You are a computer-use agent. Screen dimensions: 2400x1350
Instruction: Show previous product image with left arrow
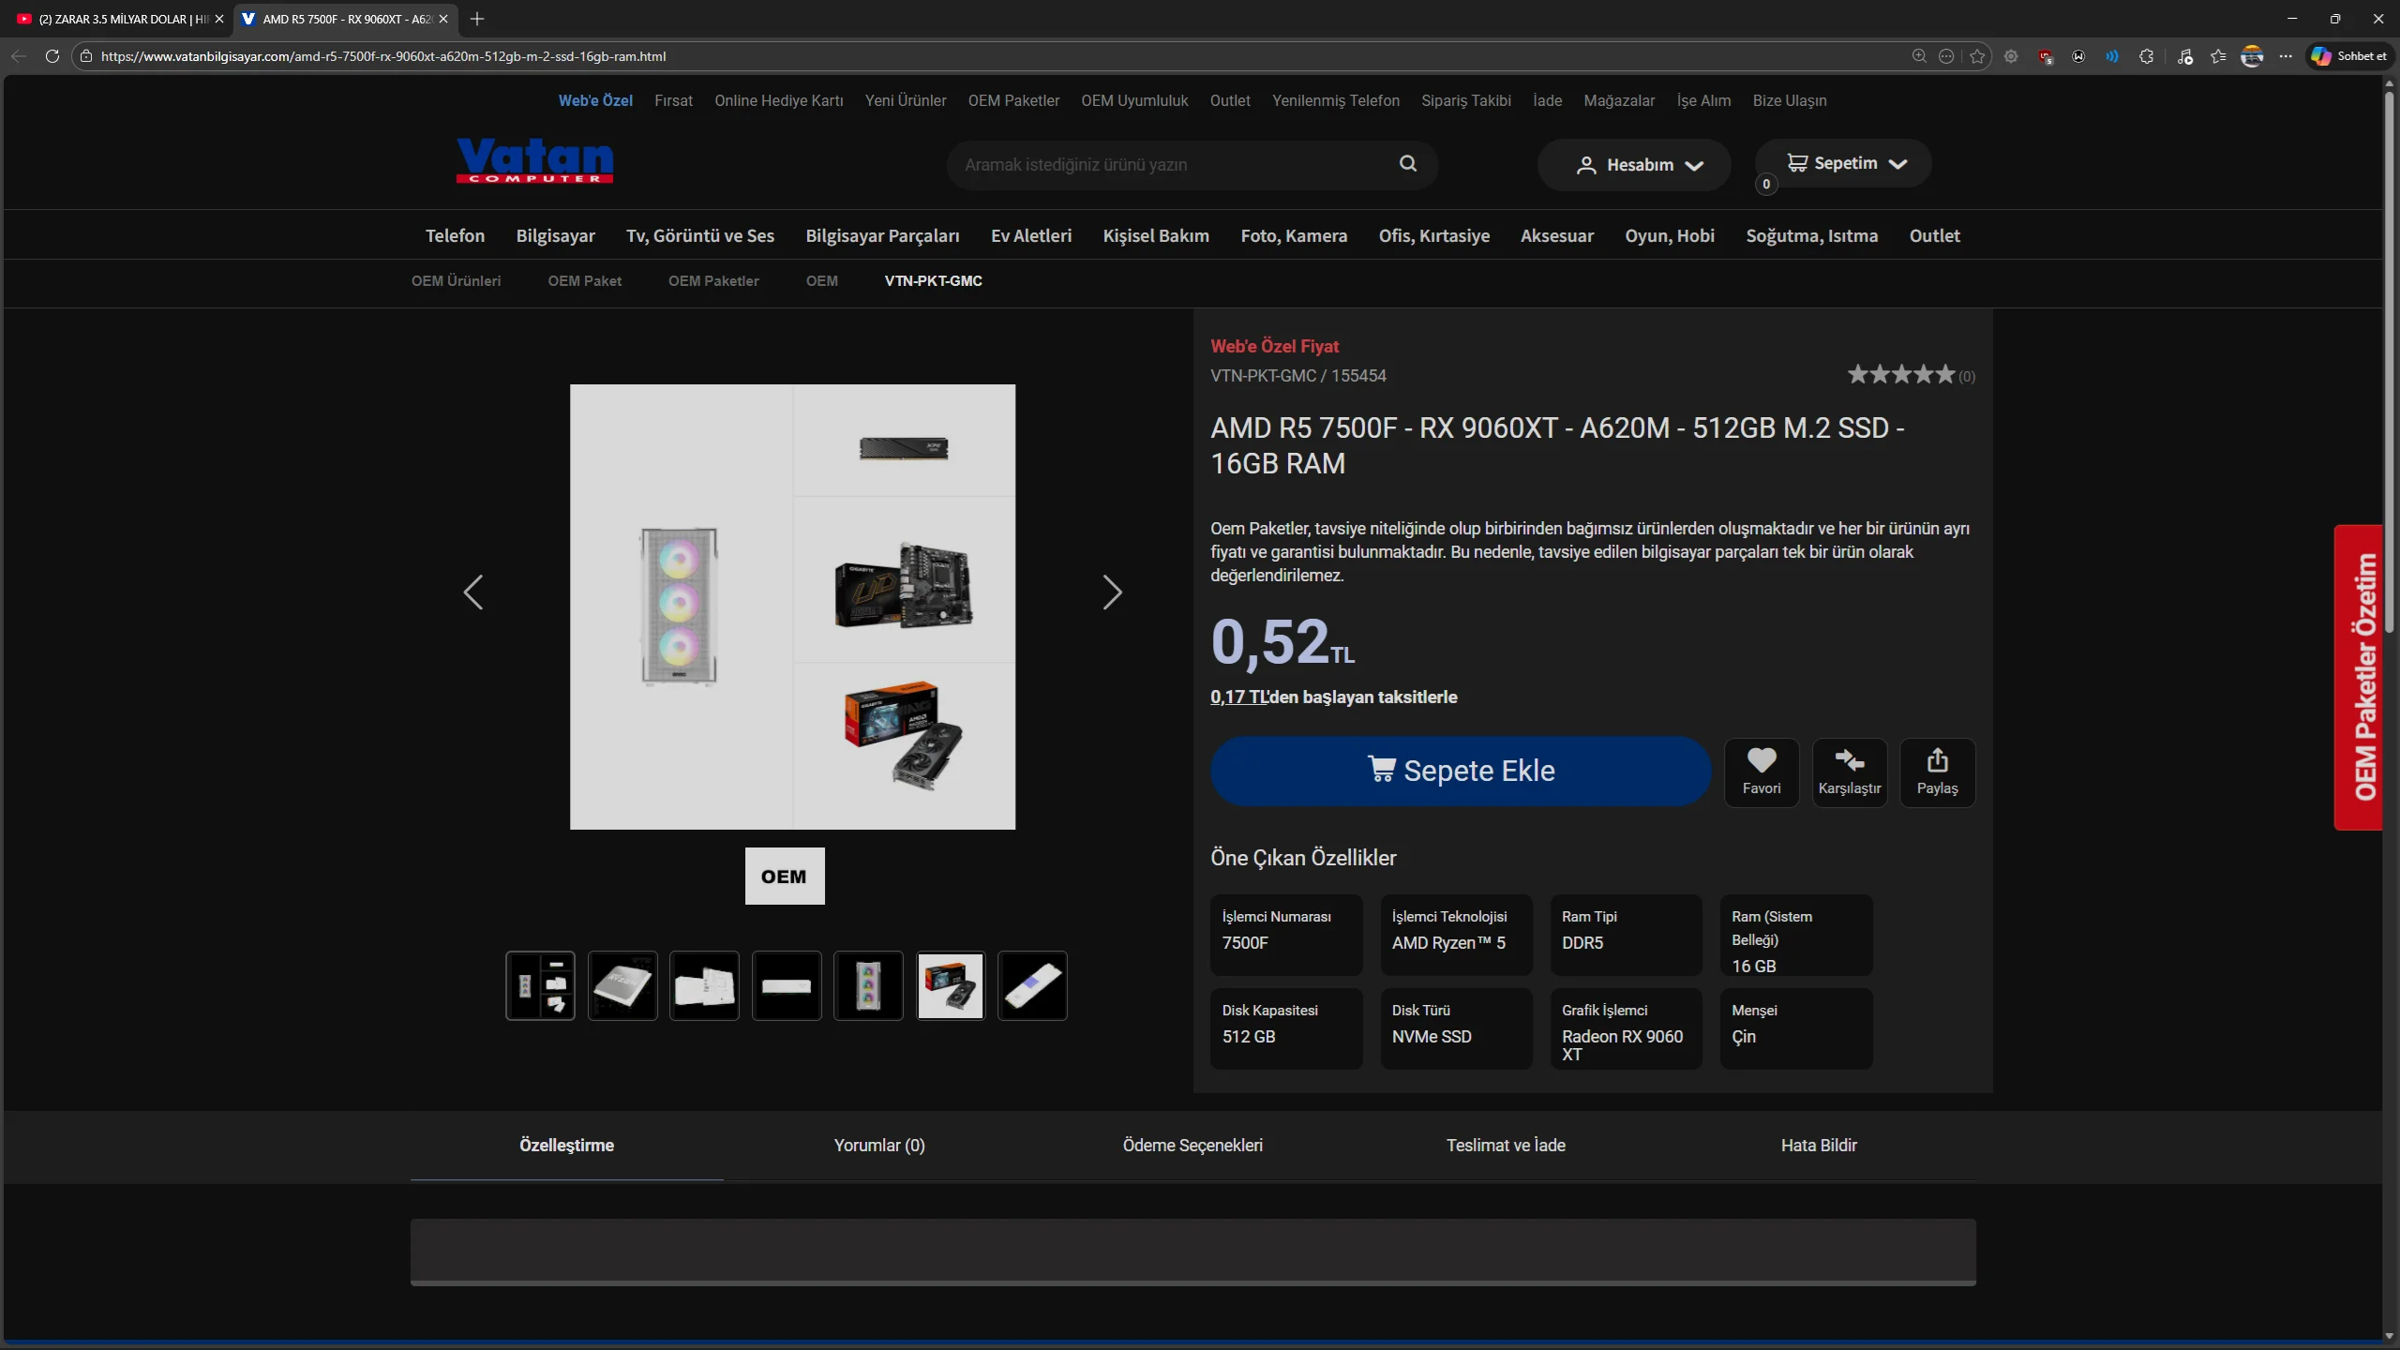[473, 592]
